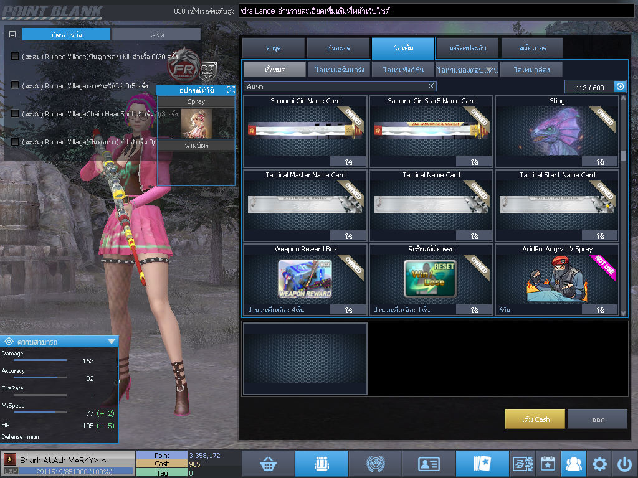Open the settings gear icon

pyautogui.click(x=599, y=464)
